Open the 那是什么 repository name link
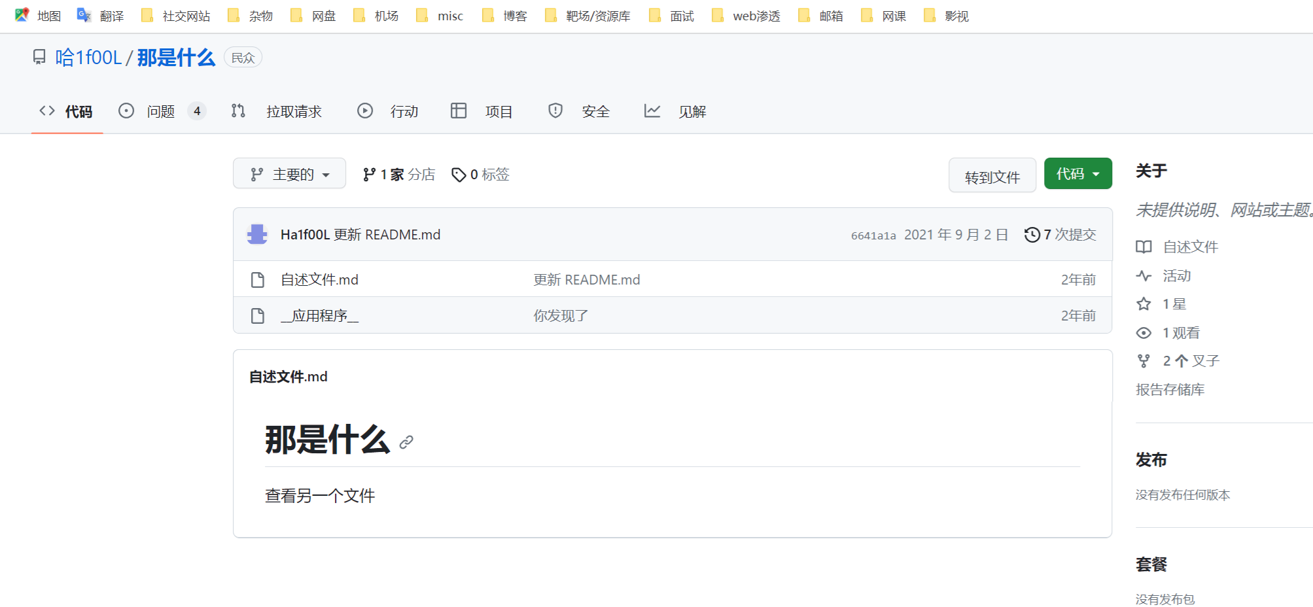This screenshot has width=1313, height=607. (x=176, y=58)
